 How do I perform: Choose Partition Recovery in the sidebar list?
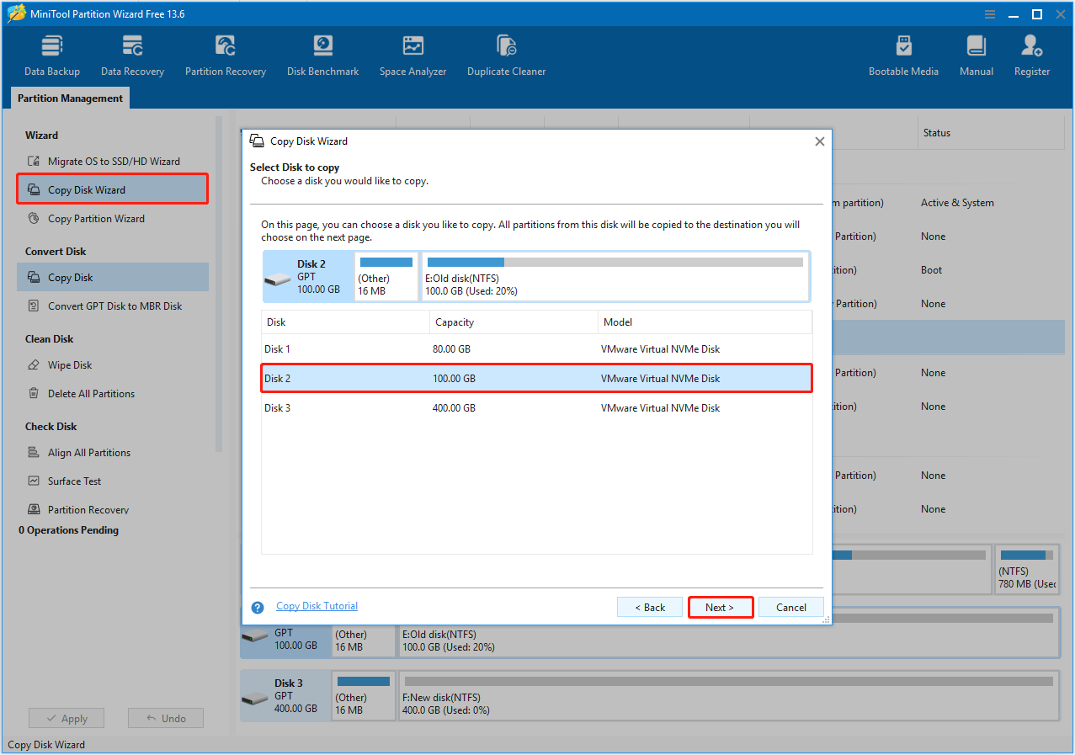[113, 509]
